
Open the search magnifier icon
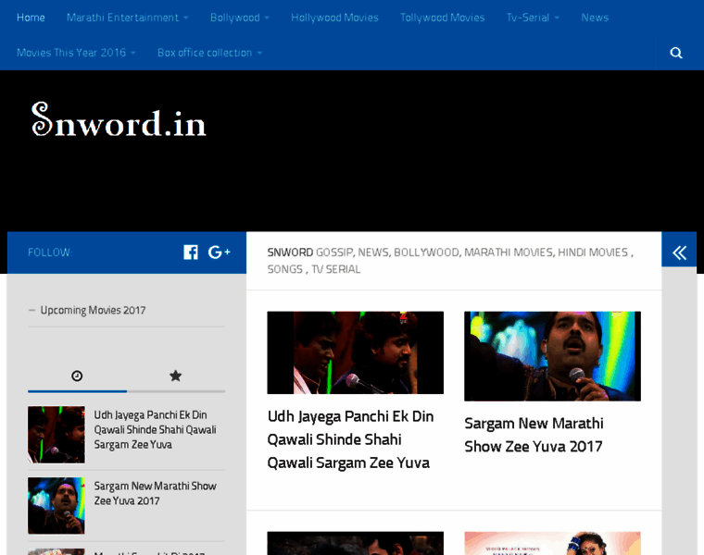click(x=675, y=53)
